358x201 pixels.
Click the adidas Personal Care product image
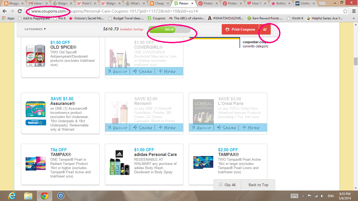point(120,163)
